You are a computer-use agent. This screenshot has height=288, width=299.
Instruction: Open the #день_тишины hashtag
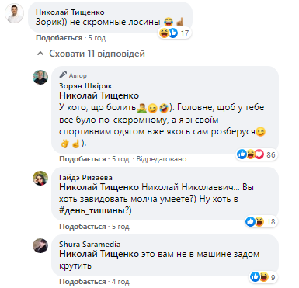[92, 210]
